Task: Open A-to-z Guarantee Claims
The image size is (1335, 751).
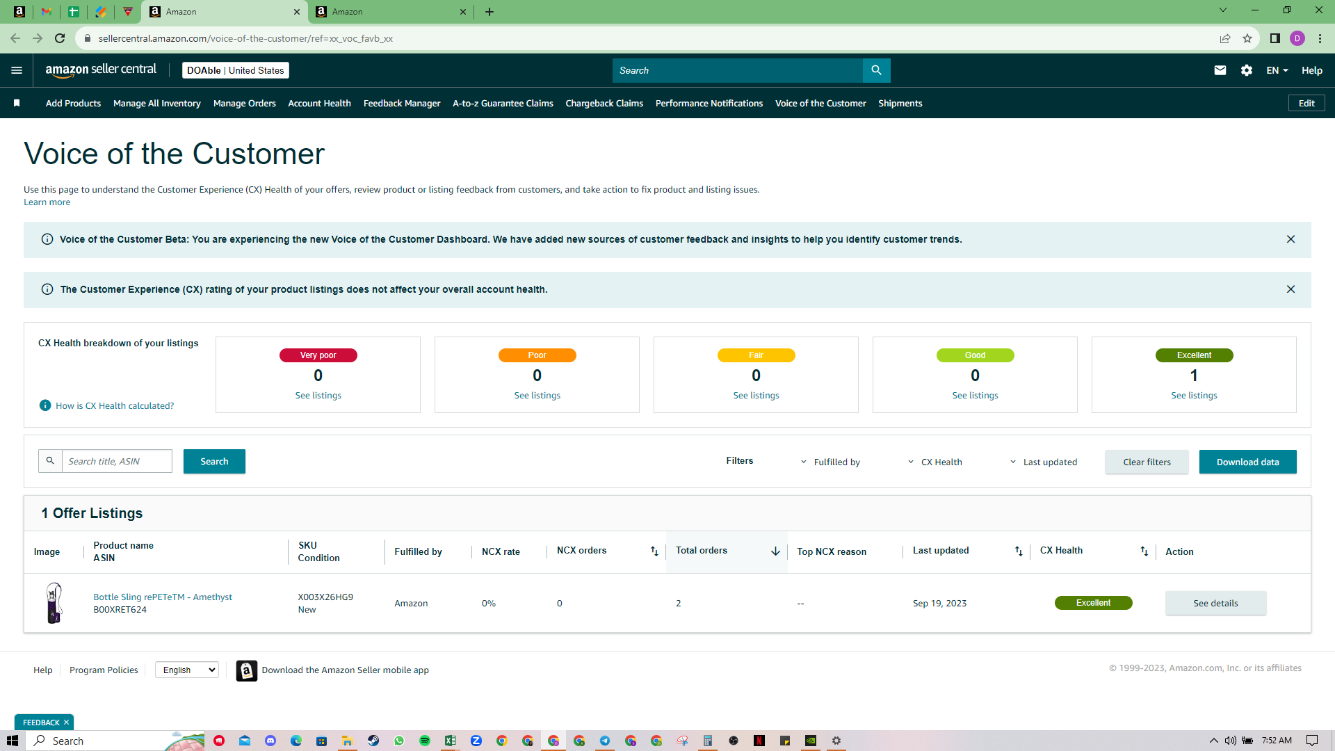Action: (503, 103)
